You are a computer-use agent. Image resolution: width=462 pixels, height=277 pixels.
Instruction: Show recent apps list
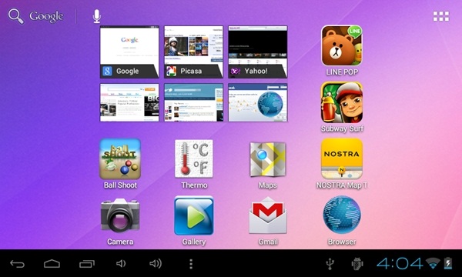(x=87, y=264)
